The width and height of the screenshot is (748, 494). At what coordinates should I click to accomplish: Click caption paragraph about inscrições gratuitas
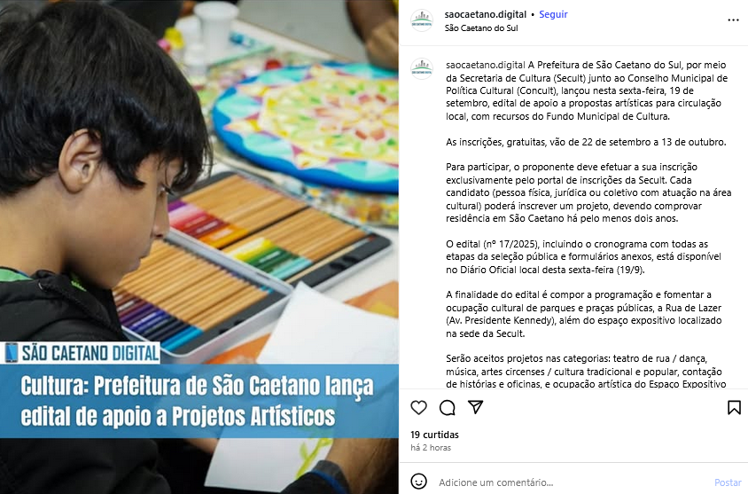586,142
